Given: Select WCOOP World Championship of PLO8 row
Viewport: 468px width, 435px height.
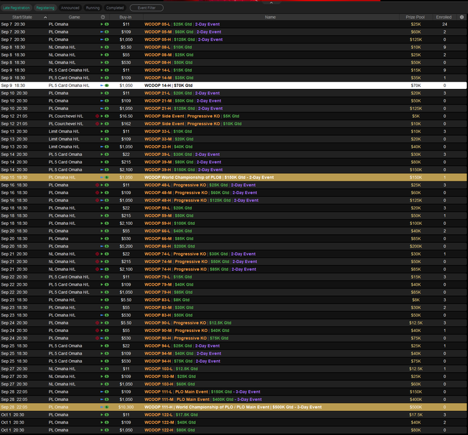Looking at the screenshot, I should (x=233, y=177).
